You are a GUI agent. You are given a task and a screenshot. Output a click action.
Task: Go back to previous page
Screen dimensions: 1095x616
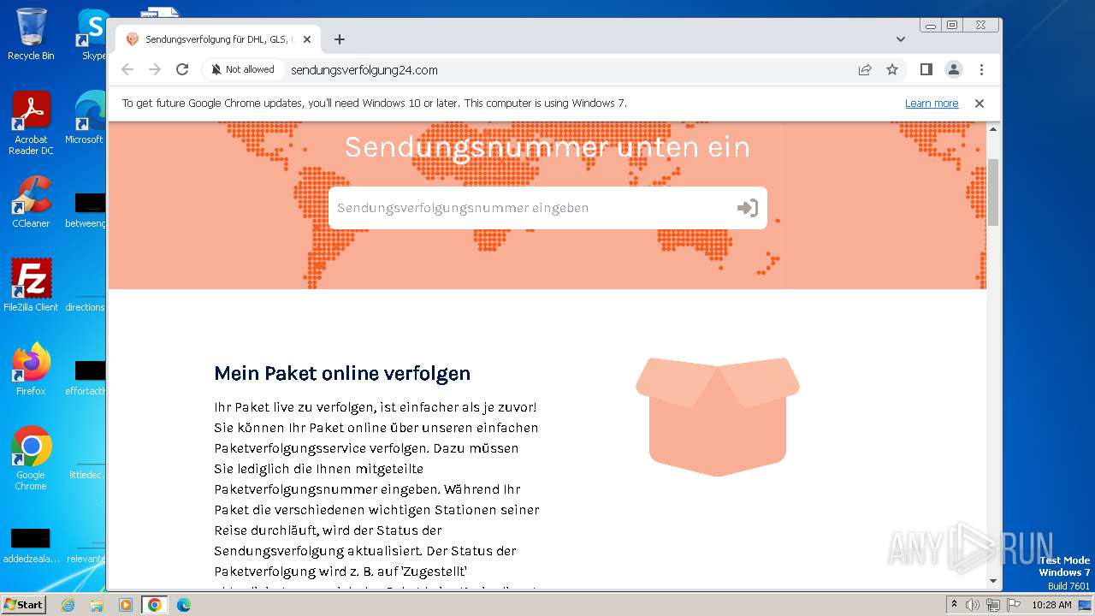tap(127, 69)
